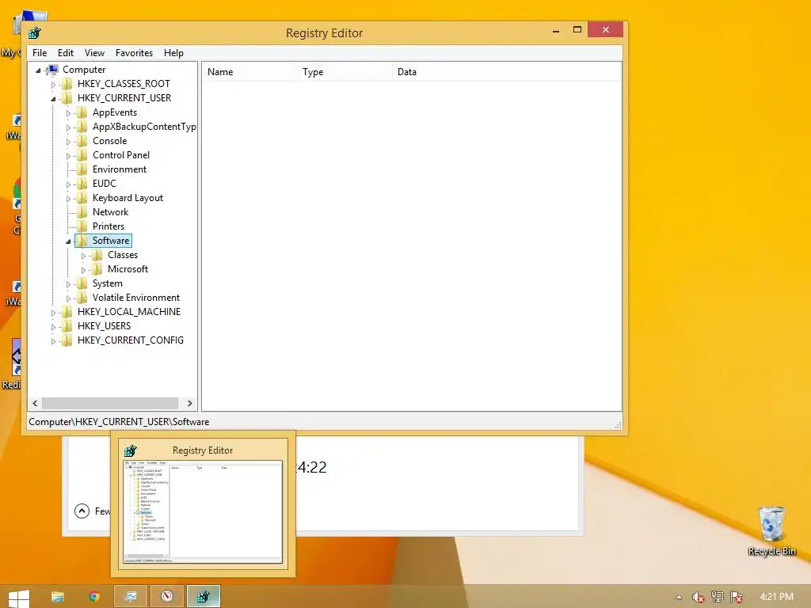Click the Registry Editor title bar icon
The image size is (811, 608).
point(35,33)
